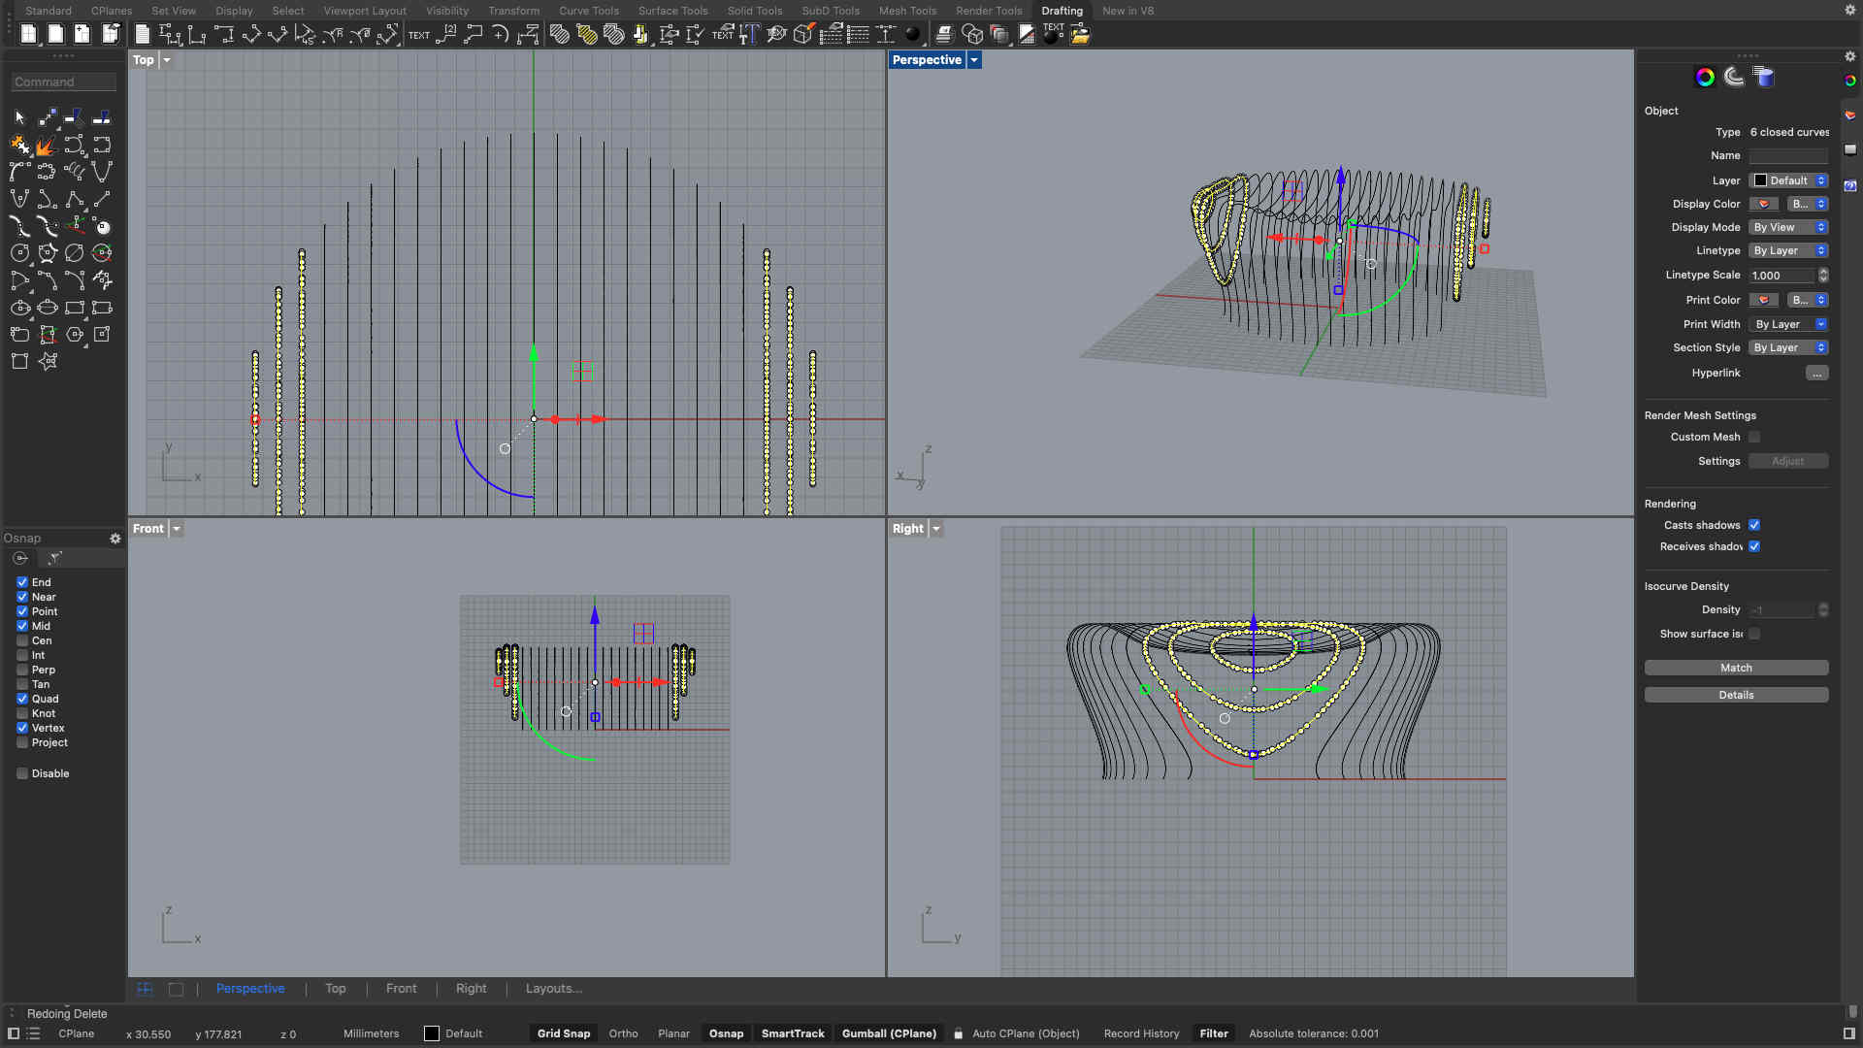Toggle Casts shadows checkbox
This screenshot has width=1863, height=1048.
[1754, 525]
